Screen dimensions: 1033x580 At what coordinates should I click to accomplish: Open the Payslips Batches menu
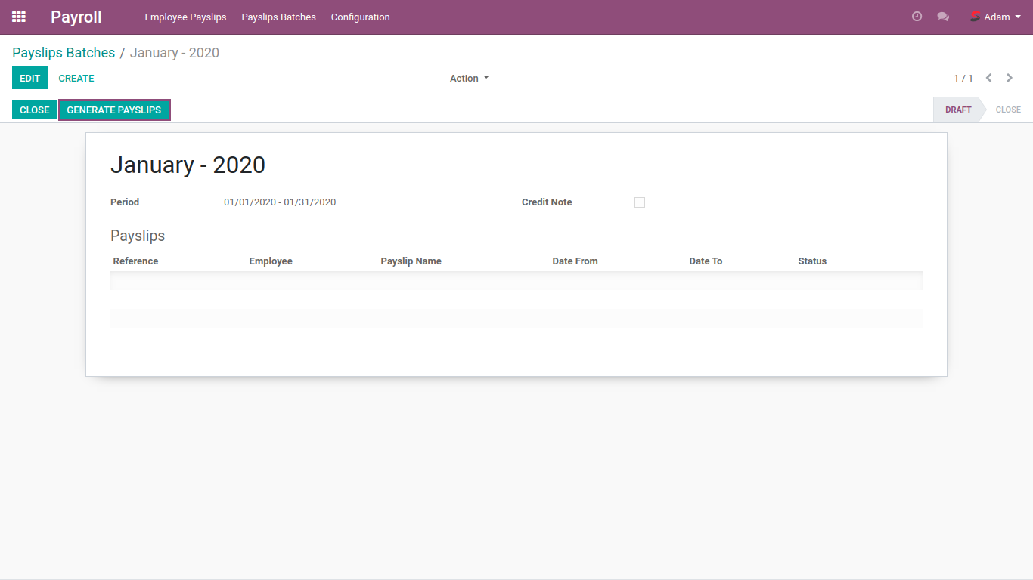click(278, 17)
